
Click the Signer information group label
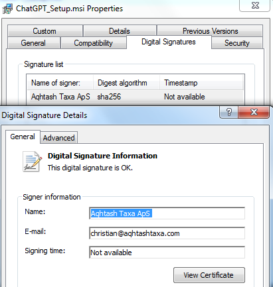pyautogui.click(x=52, y=197)
